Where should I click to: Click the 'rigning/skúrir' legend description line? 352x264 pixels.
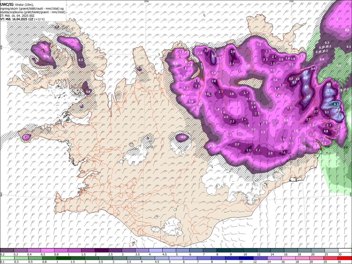pyautogui.click(x=32, y=8)
